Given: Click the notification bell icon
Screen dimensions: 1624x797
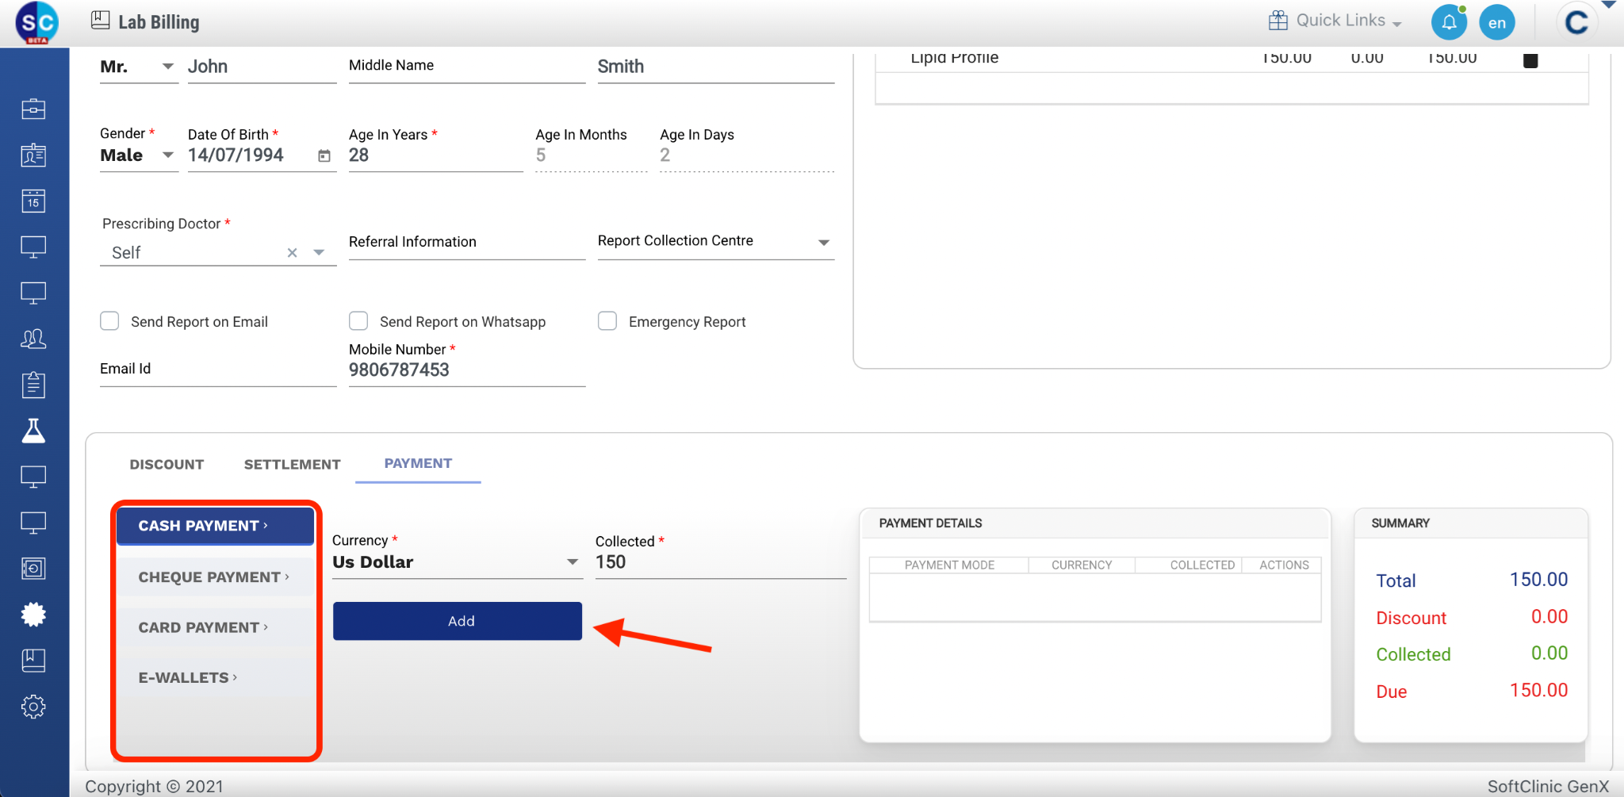Looking at the screenshot, I should pyautogui.click(x=1449, y=22).
